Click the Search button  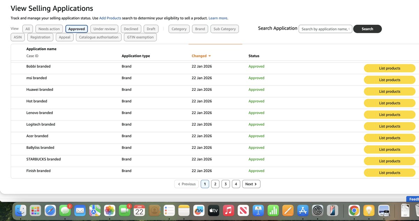[367, 29]
